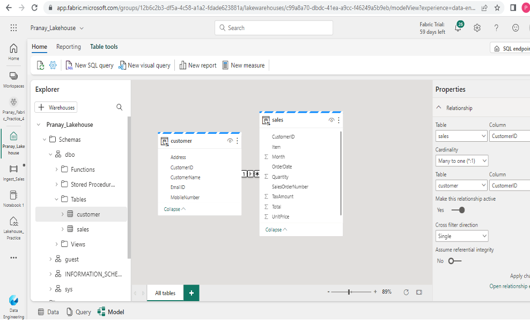Expand Stored Procedures folder
Image resolution: width=530 pixels, height=320 pixels.
pyautogui.click(x=56, y=184)
